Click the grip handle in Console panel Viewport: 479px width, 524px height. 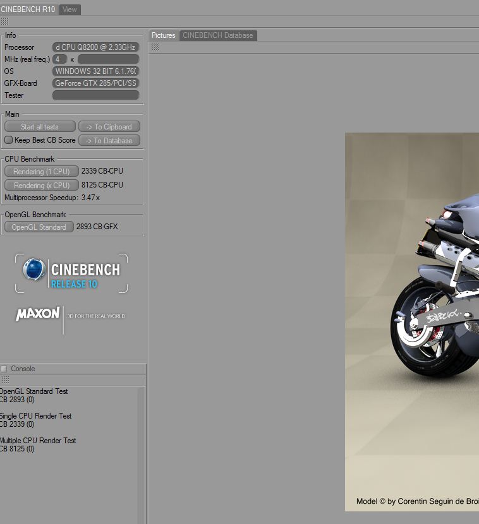[5, 379]
